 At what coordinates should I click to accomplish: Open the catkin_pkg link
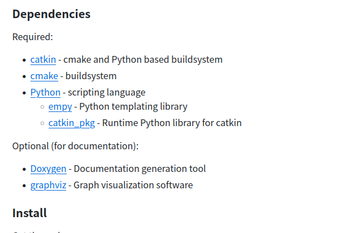point(72,123)
